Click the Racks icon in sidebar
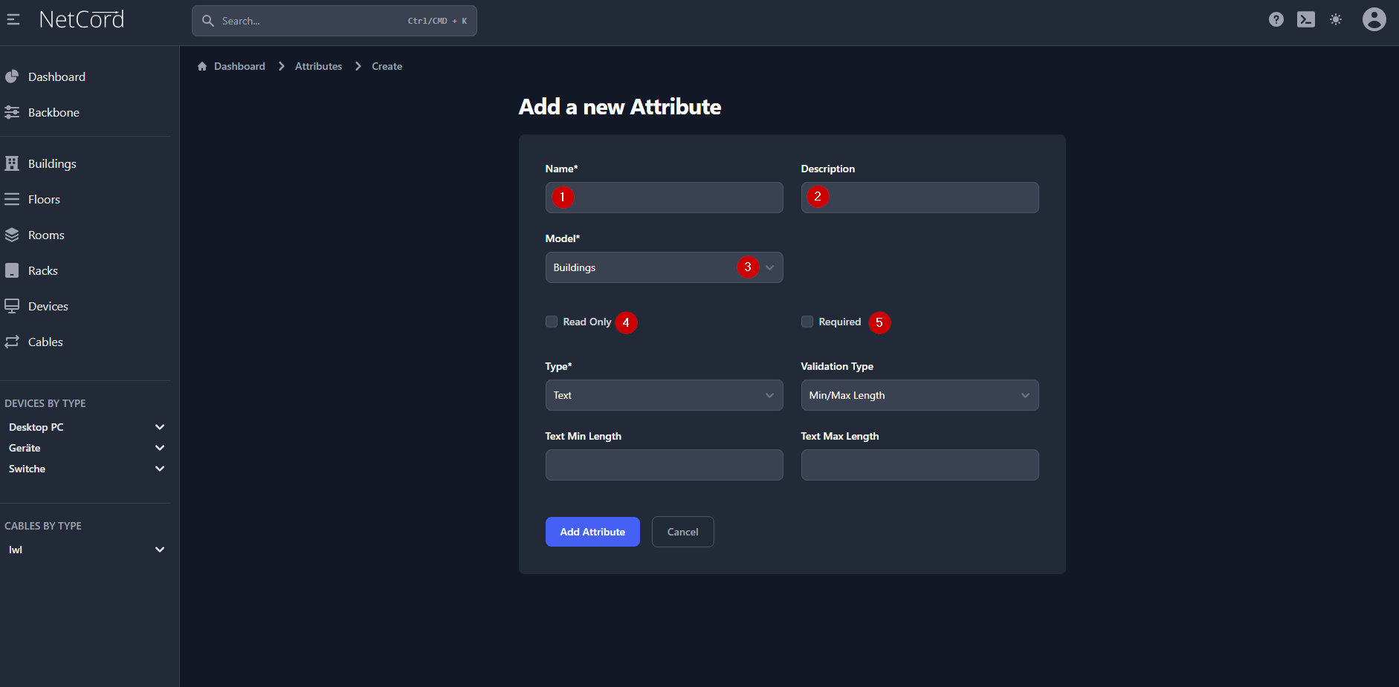 [12, 271]
